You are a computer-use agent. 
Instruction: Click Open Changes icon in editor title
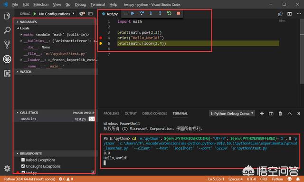click(280, 14)
